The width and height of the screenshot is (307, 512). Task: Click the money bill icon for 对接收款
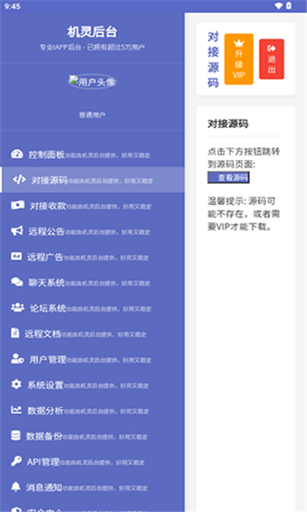click(17, 205)
